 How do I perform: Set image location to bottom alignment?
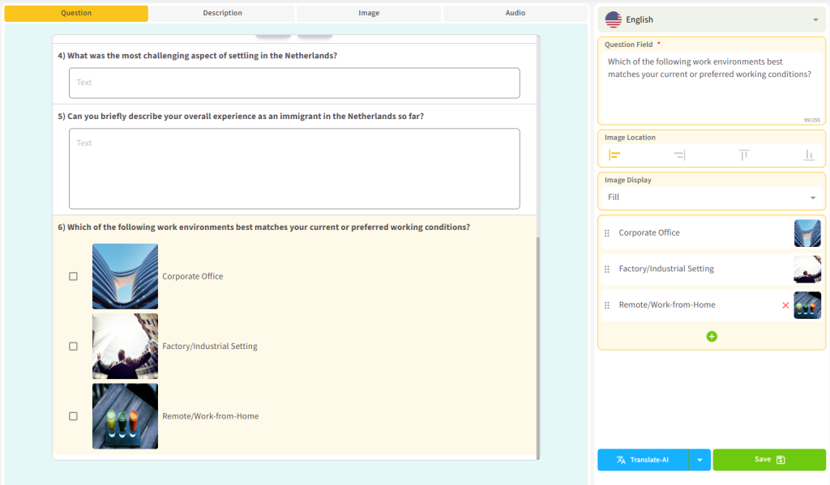tap(808, 155)
